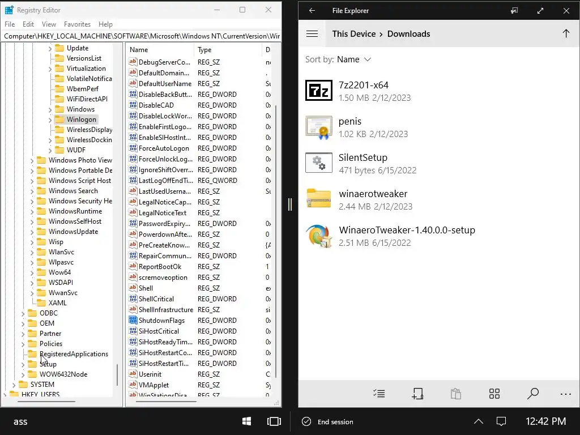Open the Help menu in Registry Editor

105,24
